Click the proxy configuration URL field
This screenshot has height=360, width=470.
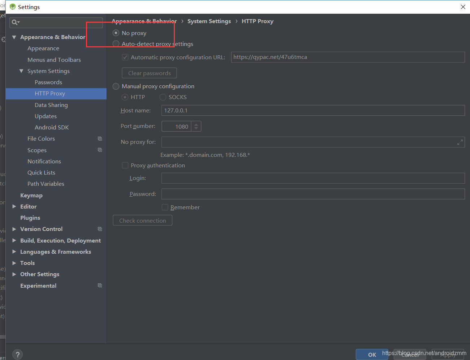[x=348, y=57]
